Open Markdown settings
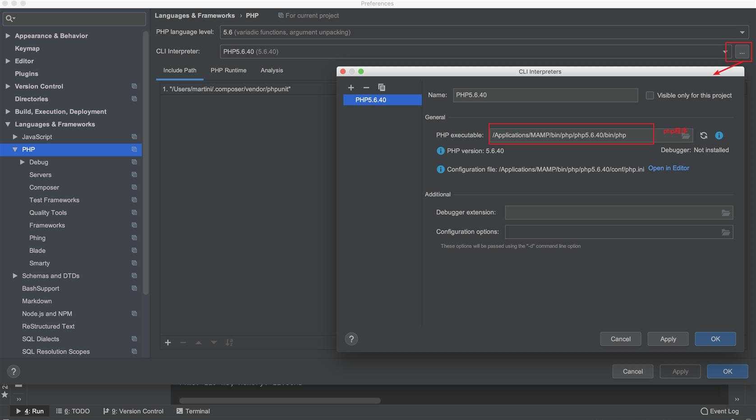Screen dimensions: 756x420 click(37, 301)
